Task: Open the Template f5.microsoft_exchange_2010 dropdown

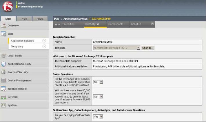Action: point(116,48)
